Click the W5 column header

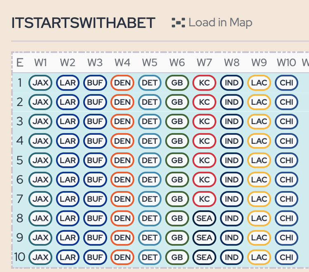pos(150,63)
